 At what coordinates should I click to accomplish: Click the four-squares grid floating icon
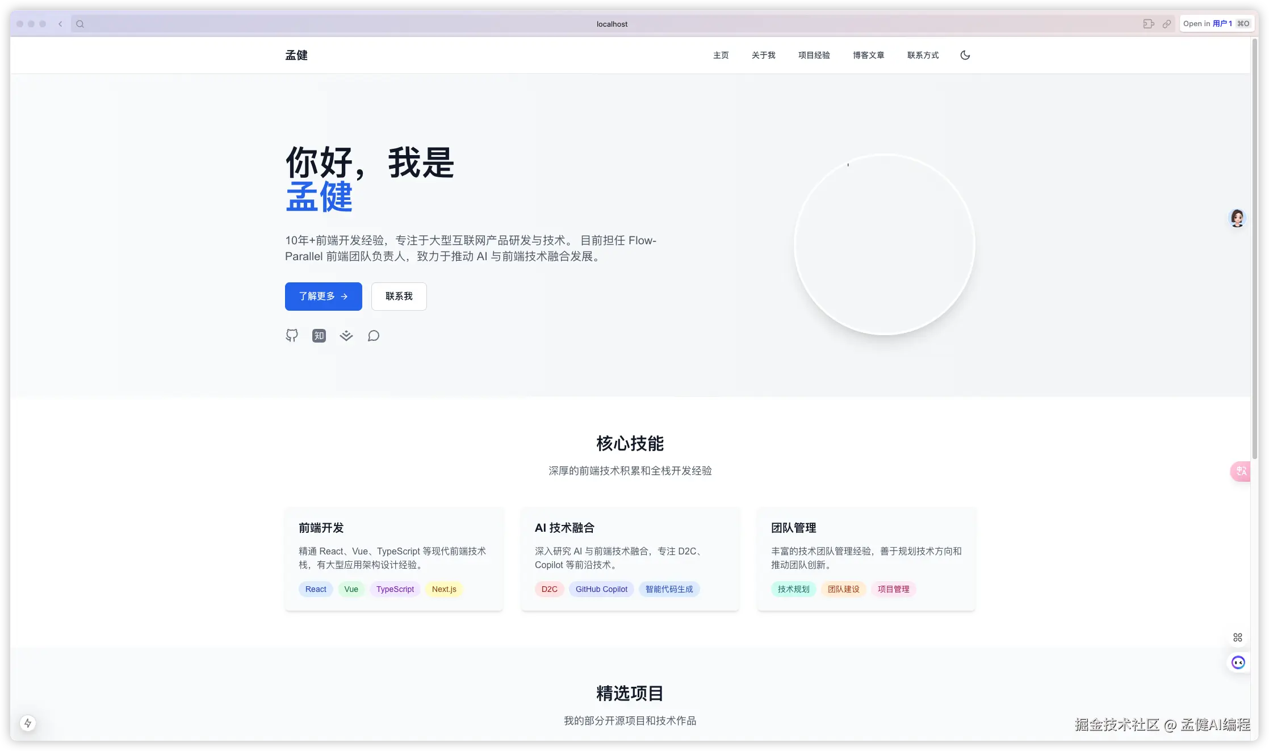pos(1238,637)
